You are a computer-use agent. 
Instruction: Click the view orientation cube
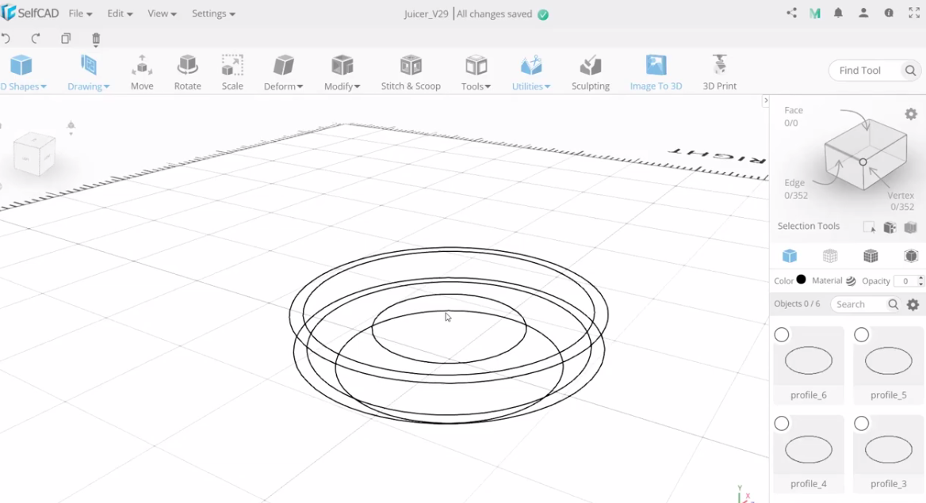34,154
